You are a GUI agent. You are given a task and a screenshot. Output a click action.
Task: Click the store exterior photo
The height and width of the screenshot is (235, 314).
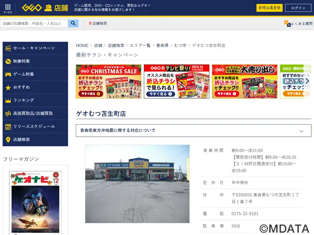(x=137, y=184)
